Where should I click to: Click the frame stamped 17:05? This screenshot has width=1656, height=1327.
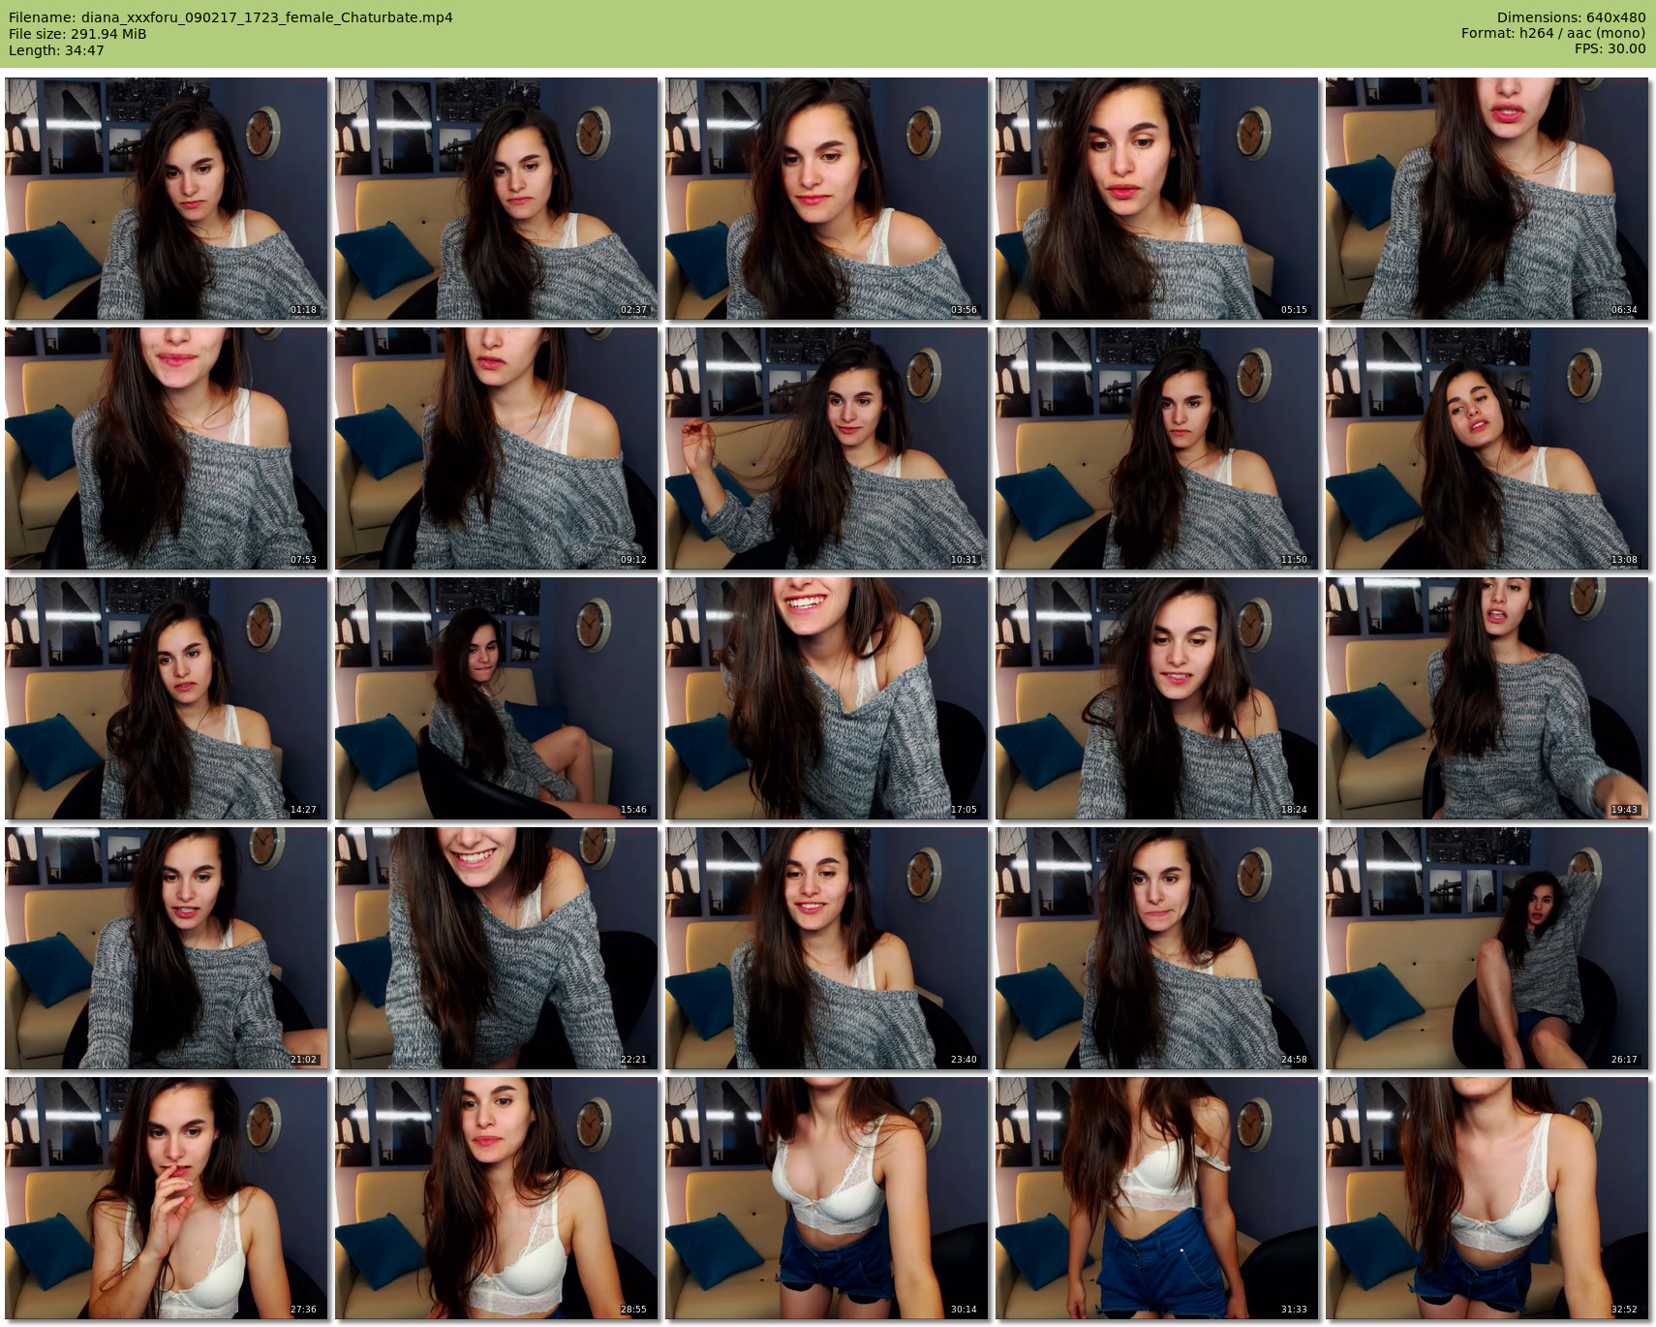coord(827,698)
